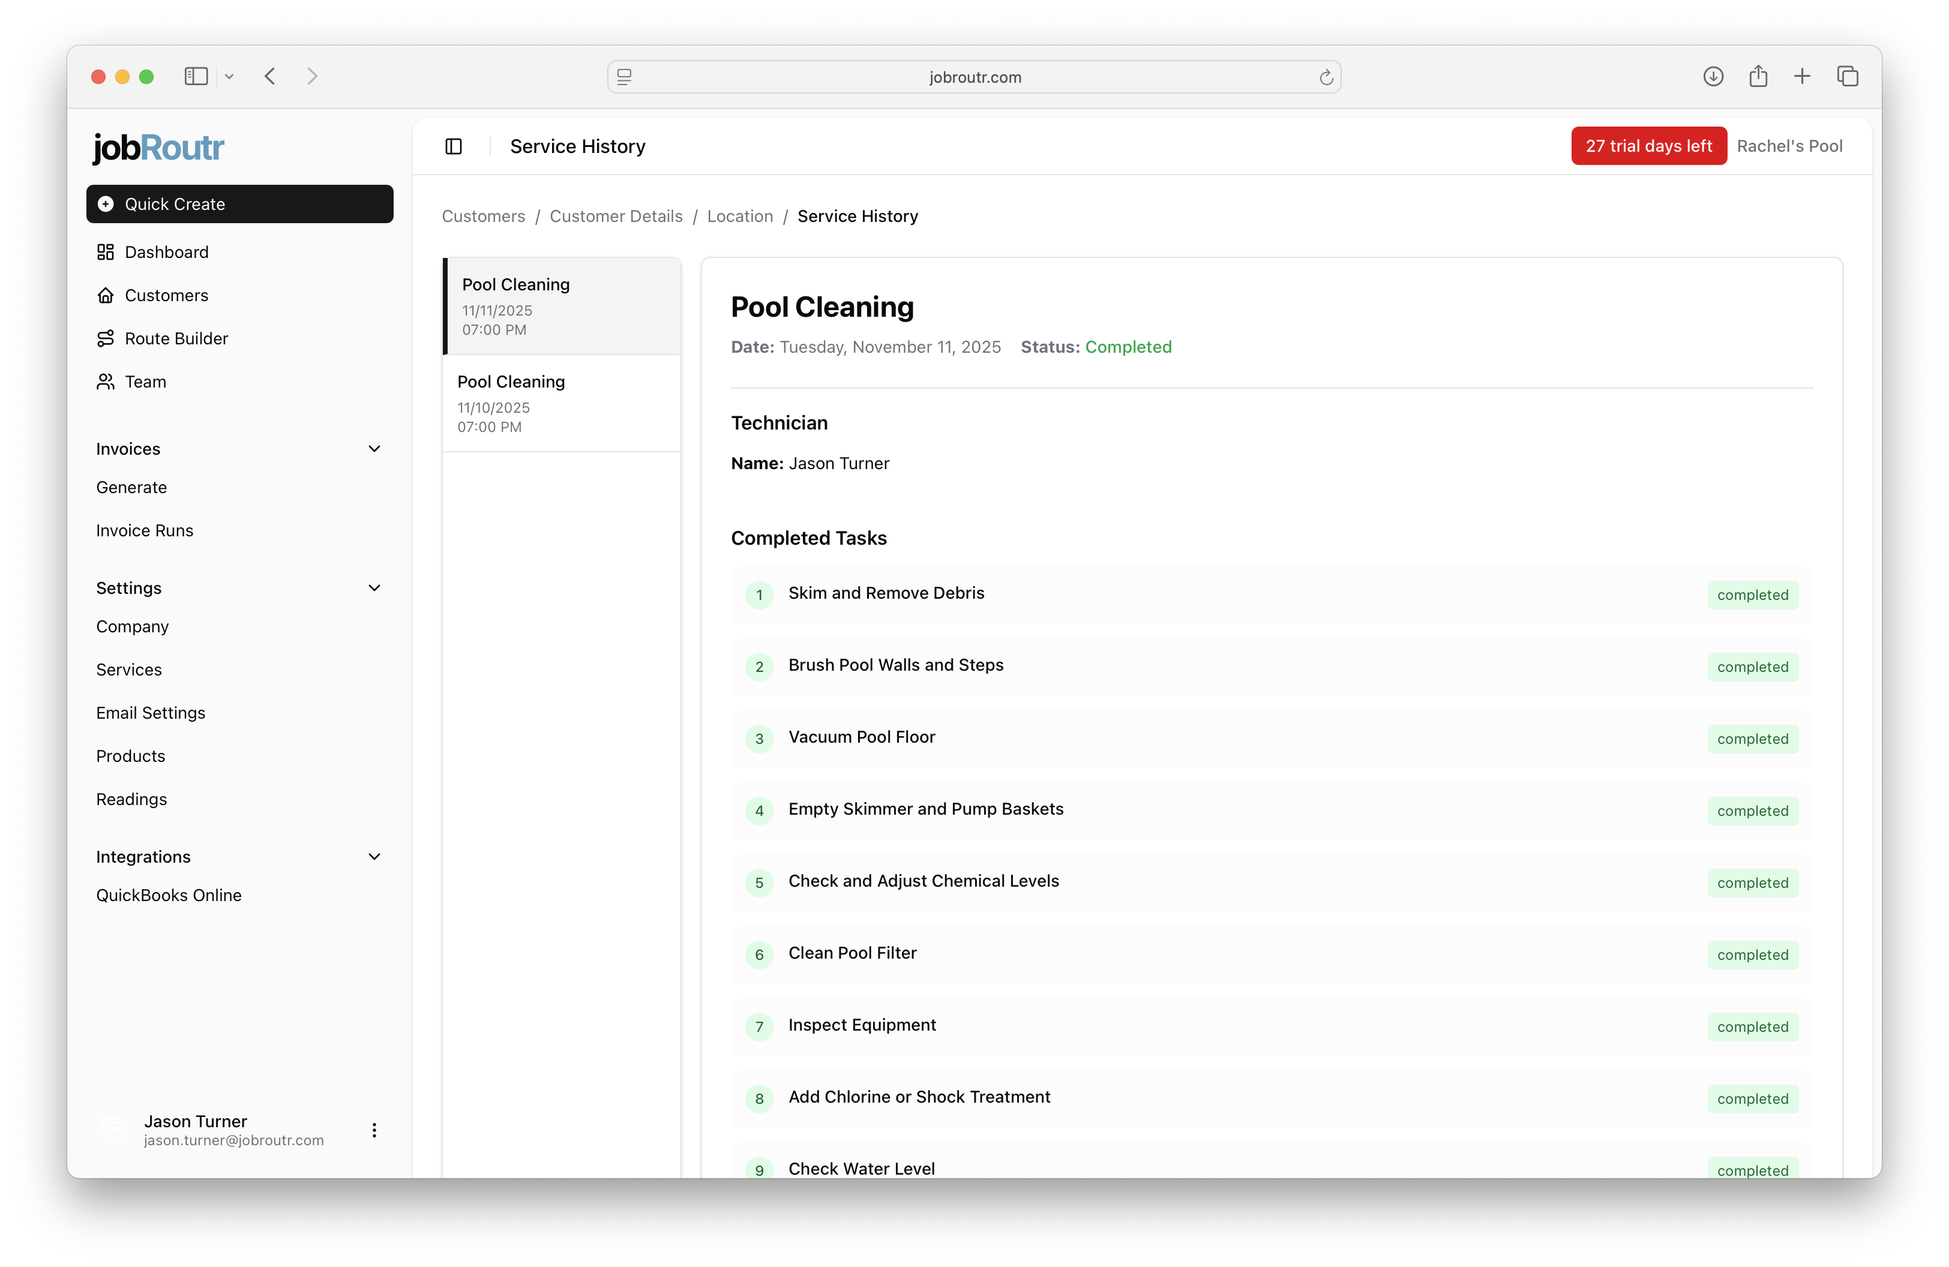
Task: Collapse the Invoices section chevron
Action: point(374,449)
